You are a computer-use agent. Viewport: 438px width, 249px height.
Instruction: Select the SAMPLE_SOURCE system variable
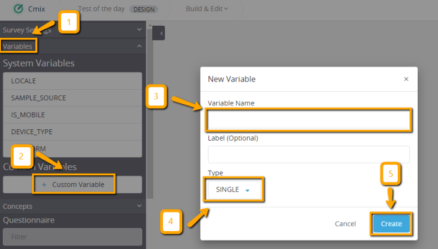[x=73, y=98]
